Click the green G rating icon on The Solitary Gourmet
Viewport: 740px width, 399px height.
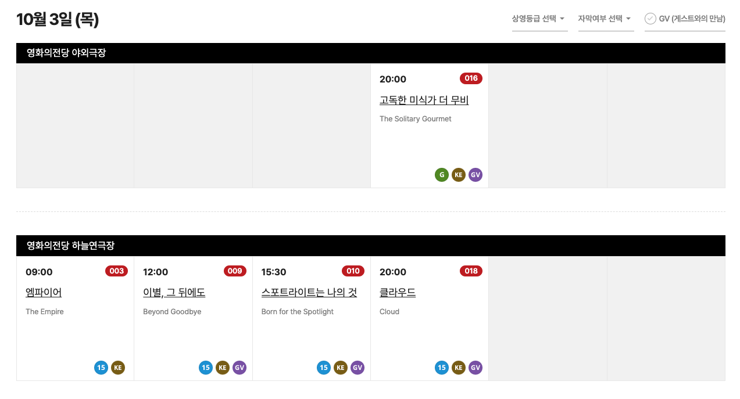tap(442, 175)
